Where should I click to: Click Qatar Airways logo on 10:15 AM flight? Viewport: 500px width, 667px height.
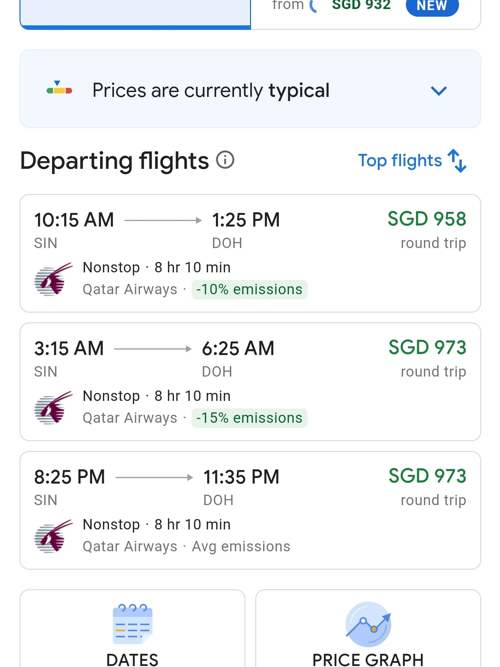[53, 279]
